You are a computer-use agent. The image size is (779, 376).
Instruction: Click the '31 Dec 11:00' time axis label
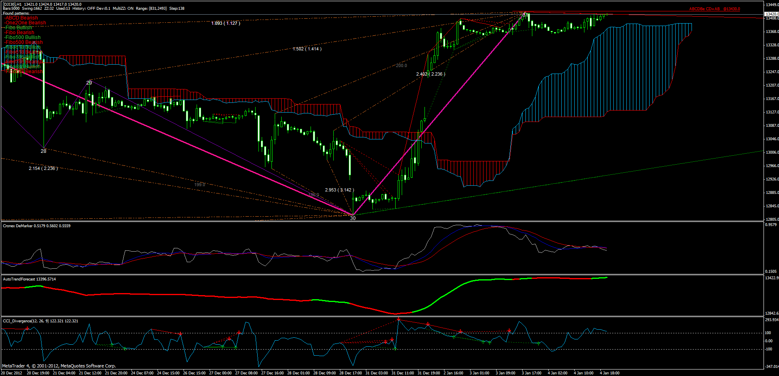403,373
